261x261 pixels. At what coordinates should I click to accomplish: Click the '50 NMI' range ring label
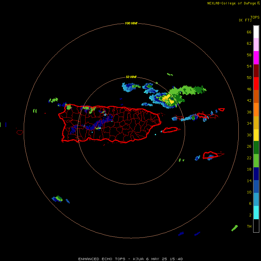[x=131, y=77]
